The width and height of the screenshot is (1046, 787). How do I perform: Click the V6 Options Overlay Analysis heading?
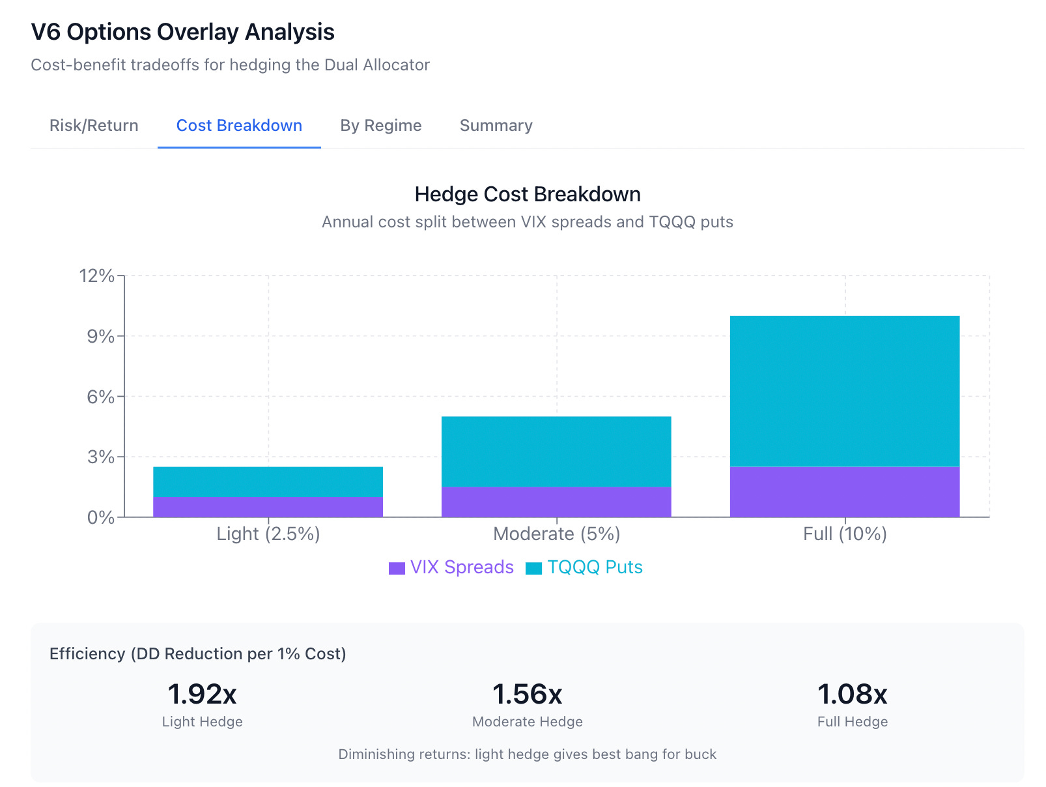[183, 32]
